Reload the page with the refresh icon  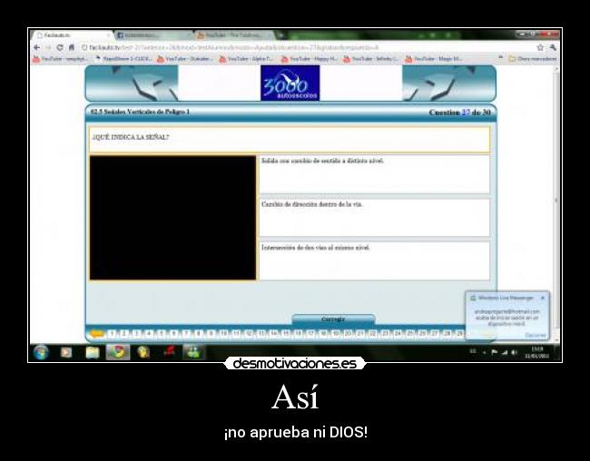(59, 47)
